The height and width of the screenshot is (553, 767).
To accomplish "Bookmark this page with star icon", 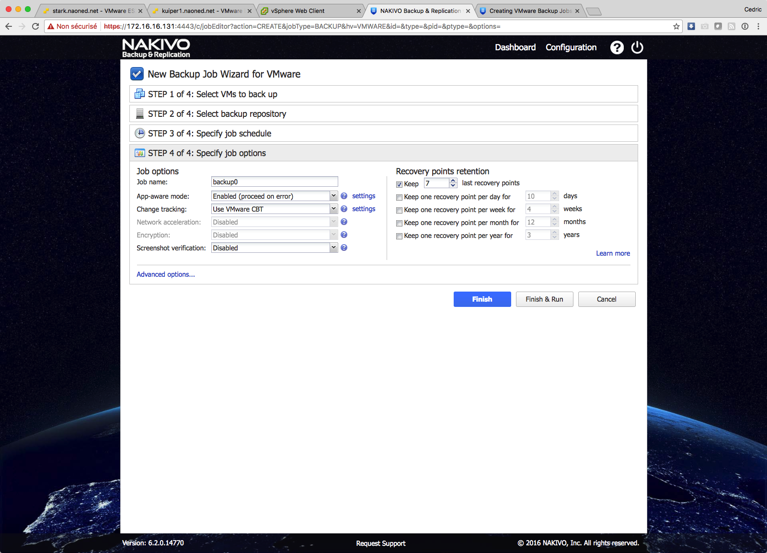I will pos(676,26).
